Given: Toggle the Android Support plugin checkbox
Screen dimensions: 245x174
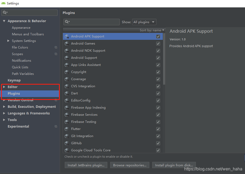Looking at the screenshot, I should click(x=158, y=58).
